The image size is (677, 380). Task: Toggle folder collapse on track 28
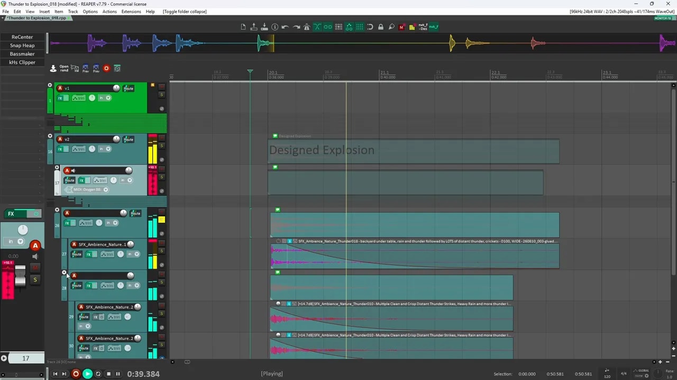click(64, 273)
